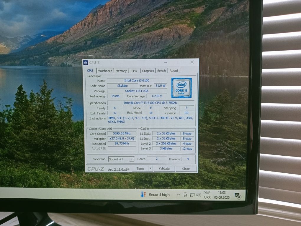Switch the УКР UKR input language
301x226 pixels.
pos(207,195)
